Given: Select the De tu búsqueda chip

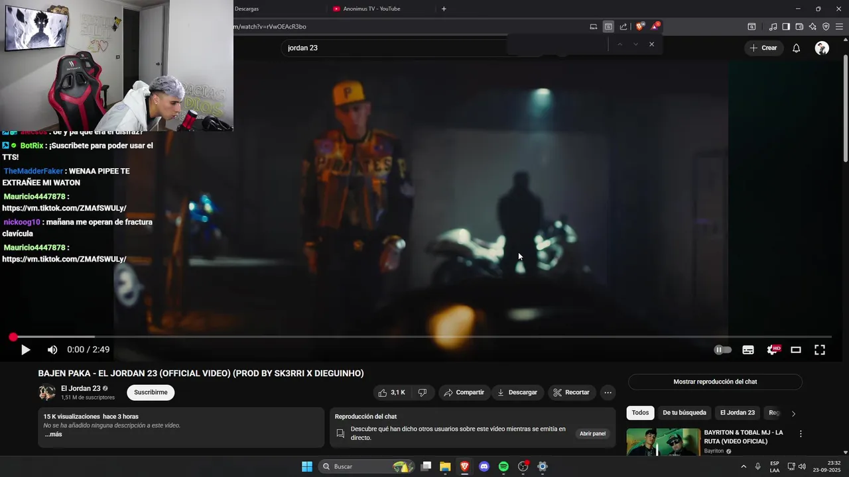Looking at the screenshot, I should [685, 413].
